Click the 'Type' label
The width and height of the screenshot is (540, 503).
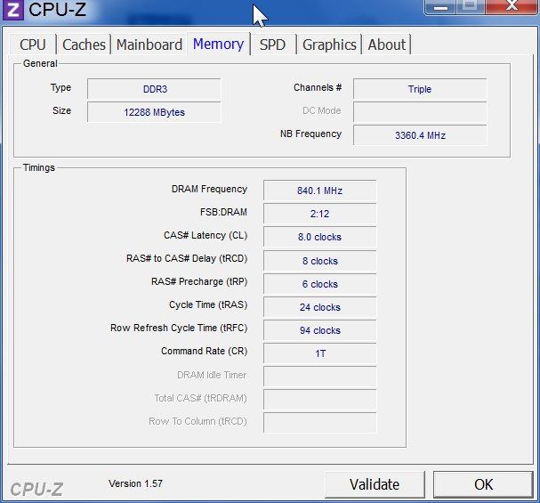tap(60, 88)
